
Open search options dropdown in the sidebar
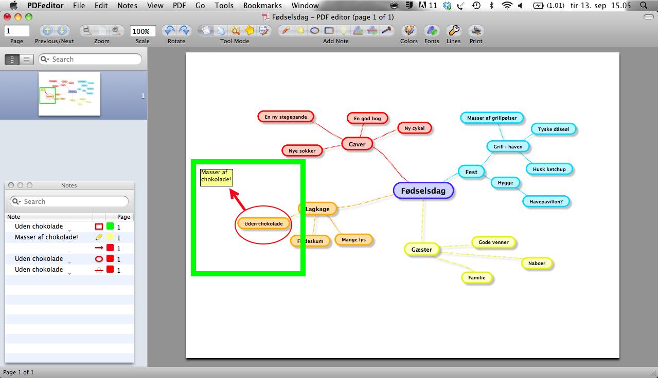coord(45,60)
